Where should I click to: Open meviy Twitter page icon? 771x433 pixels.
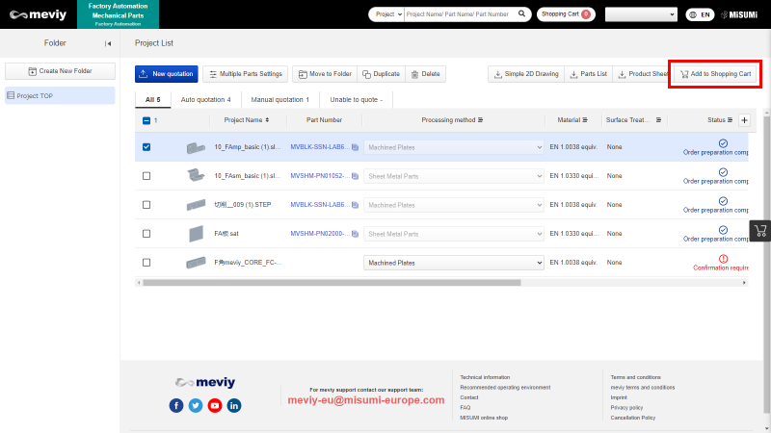[196, 405]
